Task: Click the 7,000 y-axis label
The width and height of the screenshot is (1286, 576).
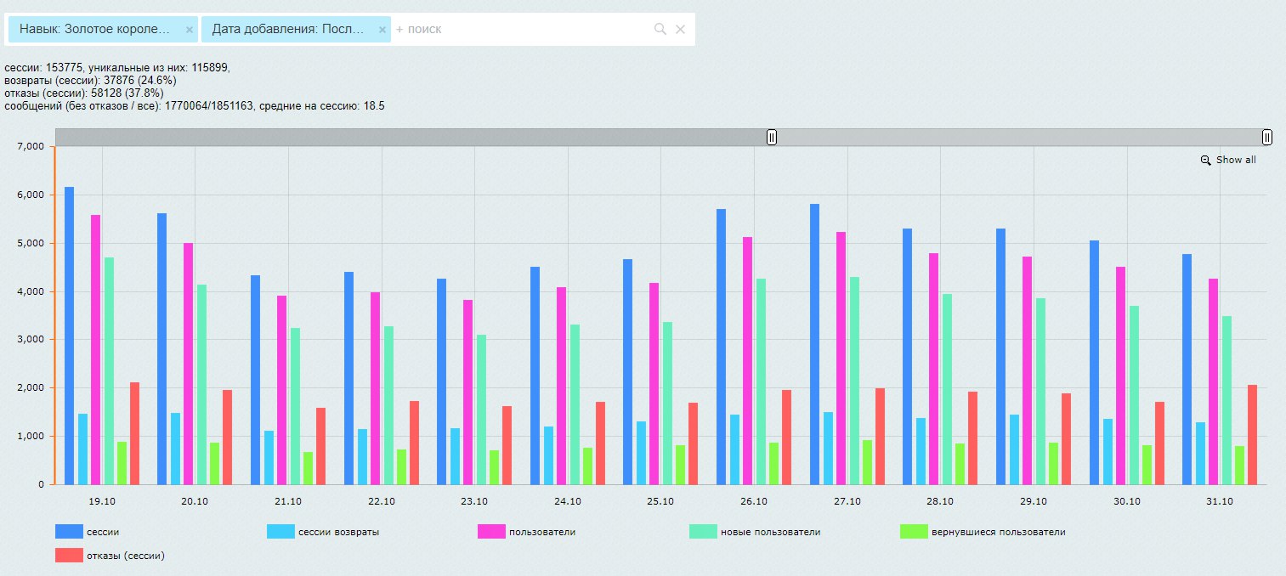Action: point(30,146)
